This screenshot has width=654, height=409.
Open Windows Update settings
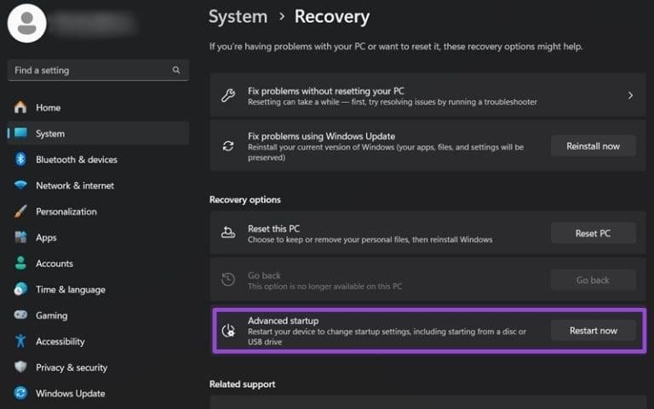click(98, 393)
